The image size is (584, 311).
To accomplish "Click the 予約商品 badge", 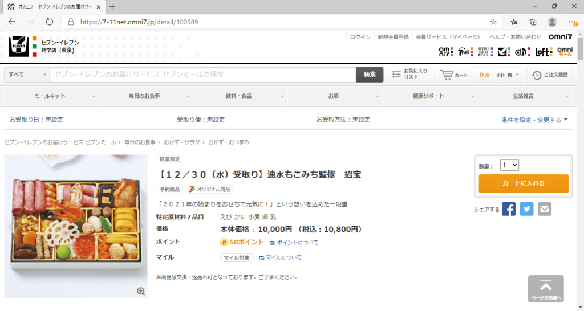I will [169, 189].
